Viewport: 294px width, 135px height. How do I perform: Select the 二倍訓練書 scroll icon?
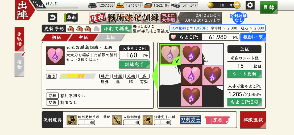coord(117,120)
